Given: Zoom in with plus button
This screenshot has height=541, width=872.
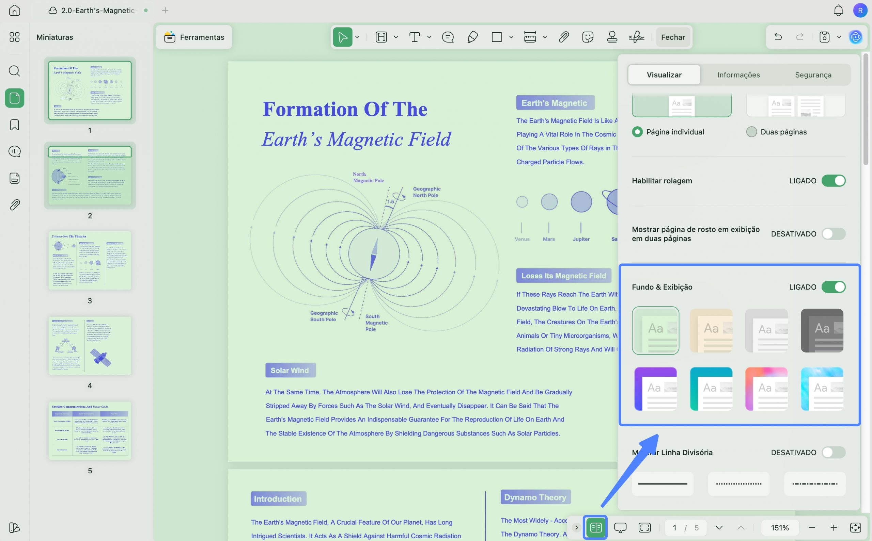Looking at the screenshot, I should (833, 527).
